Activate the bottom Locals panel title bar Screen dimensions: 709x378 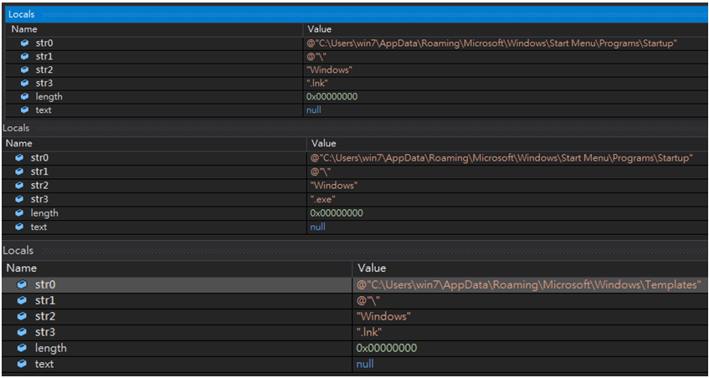[x=18, y=251]
